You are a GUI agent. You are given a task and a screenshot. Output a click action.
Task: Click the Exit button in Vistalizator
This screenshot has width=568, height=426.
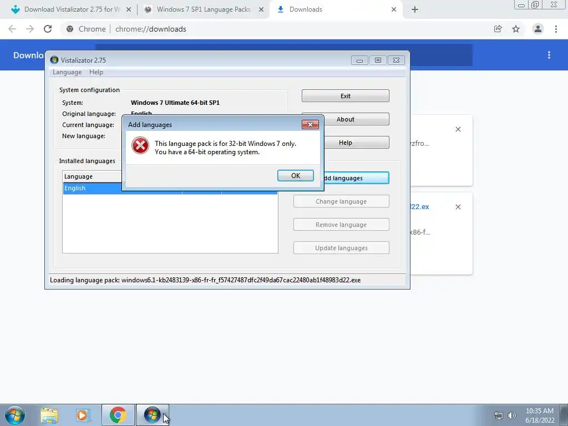[345, 96]
